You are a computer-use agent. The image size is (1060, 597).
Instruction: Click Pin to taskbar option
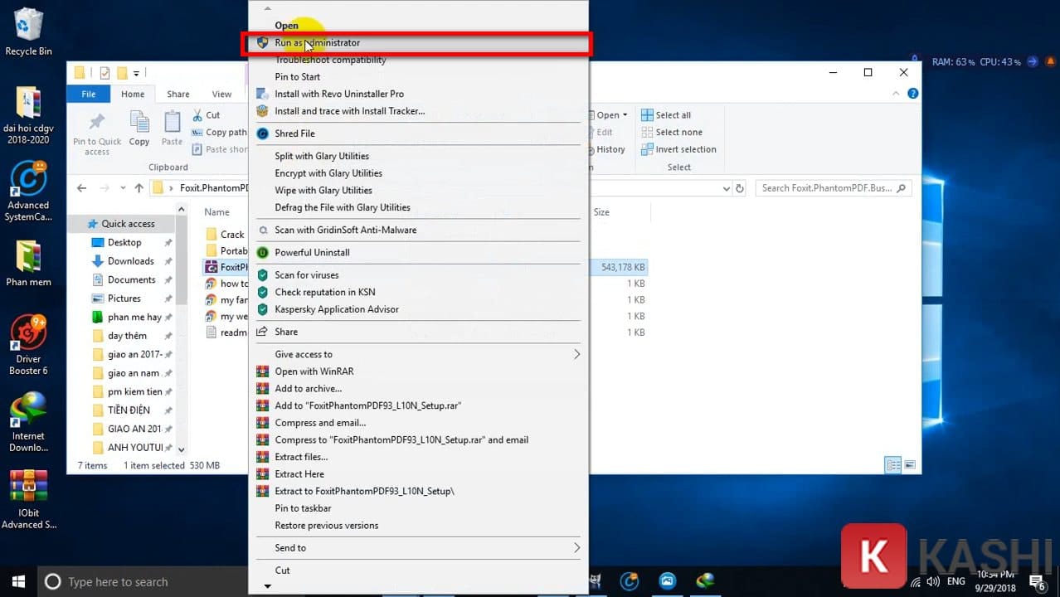click(x=302, y=507)
